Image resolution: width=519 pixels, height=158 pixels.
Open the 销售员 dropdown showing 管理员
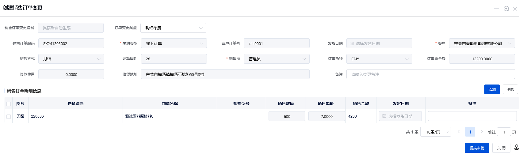(x=277, y=59)
